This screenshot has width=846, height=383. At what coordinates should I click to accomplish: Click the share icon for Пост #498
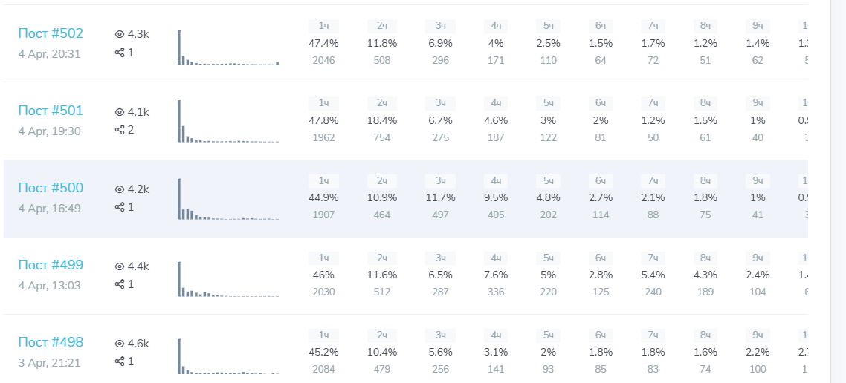tap(120, 361)
